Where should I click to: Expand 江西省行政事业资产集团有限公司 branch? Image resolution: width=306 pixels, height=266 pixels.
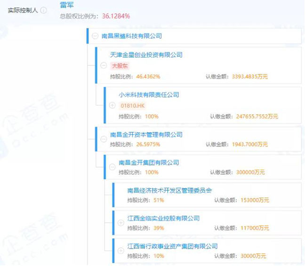pyautogui.click(x=121, y=251)
